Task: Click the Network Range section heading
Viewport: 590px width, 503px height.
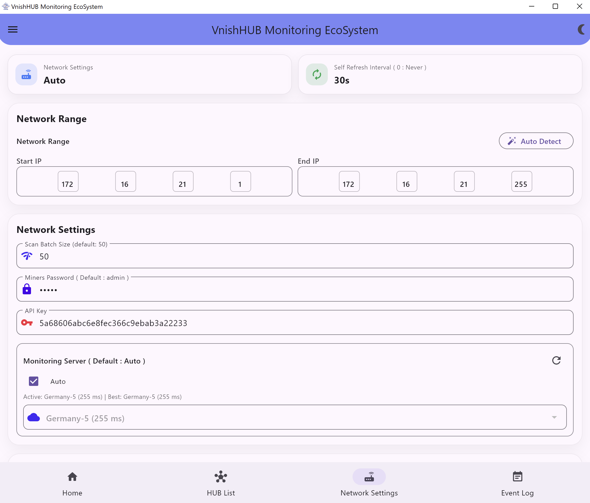Action: tap(52, 119)
